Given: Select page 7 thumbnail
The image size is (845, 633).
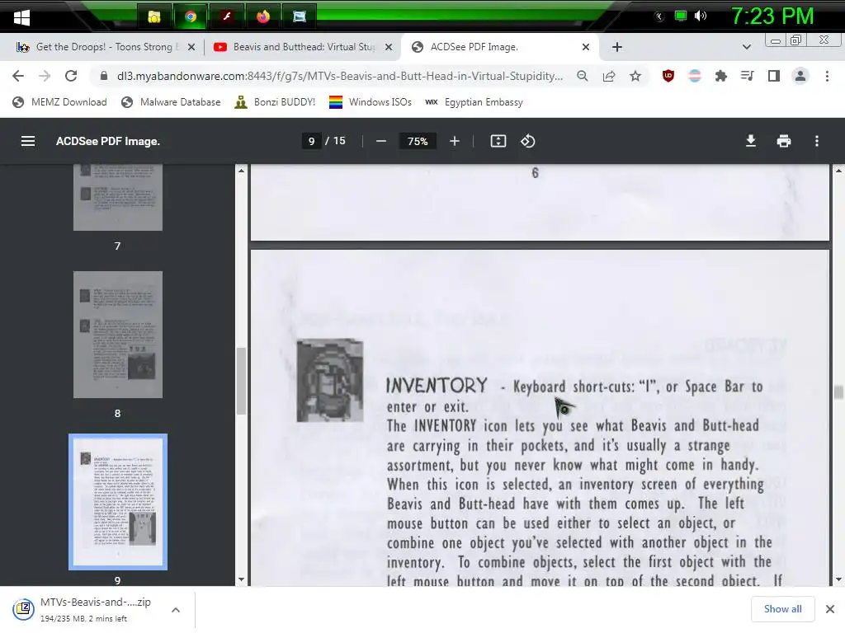Looking at the screenshot, I should click(117, 198).
